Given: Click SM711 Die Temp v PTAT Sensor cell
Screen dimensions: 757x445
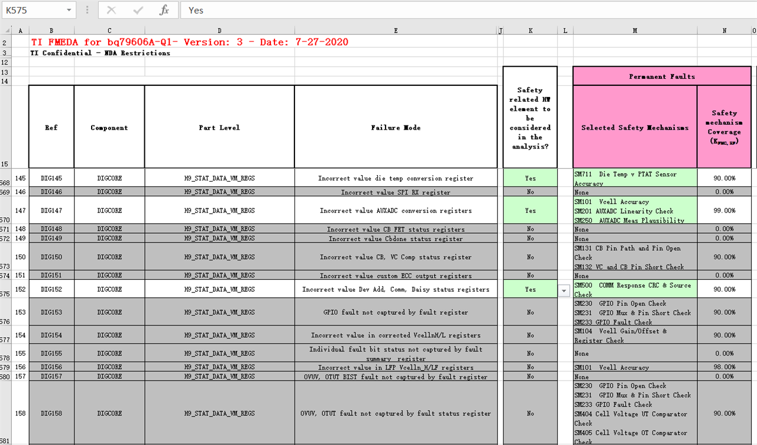Looking at the screenshot, I should pyautogui.click(x=635, y=178).
